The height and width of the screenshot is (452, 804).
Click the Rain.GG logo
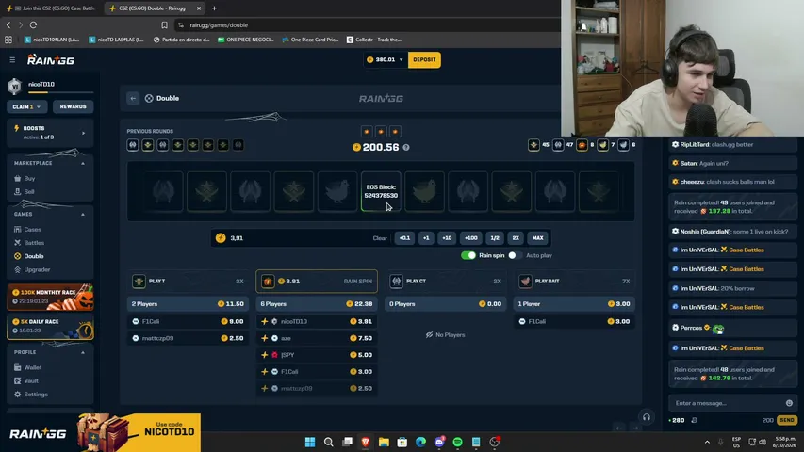pyautogui.click(x=51, y=60)
